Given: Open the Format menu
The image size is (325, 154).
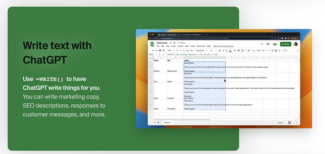Looking at the screenshot, I should (180, 46).
